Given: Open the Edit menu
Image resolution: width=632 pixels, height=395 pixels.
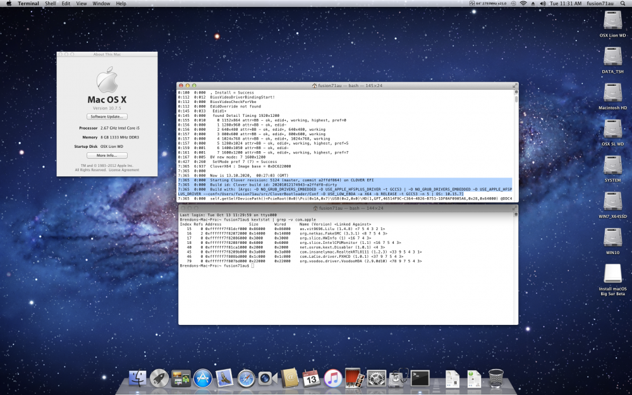Looking at the screenshot, I should pos(66,4).
